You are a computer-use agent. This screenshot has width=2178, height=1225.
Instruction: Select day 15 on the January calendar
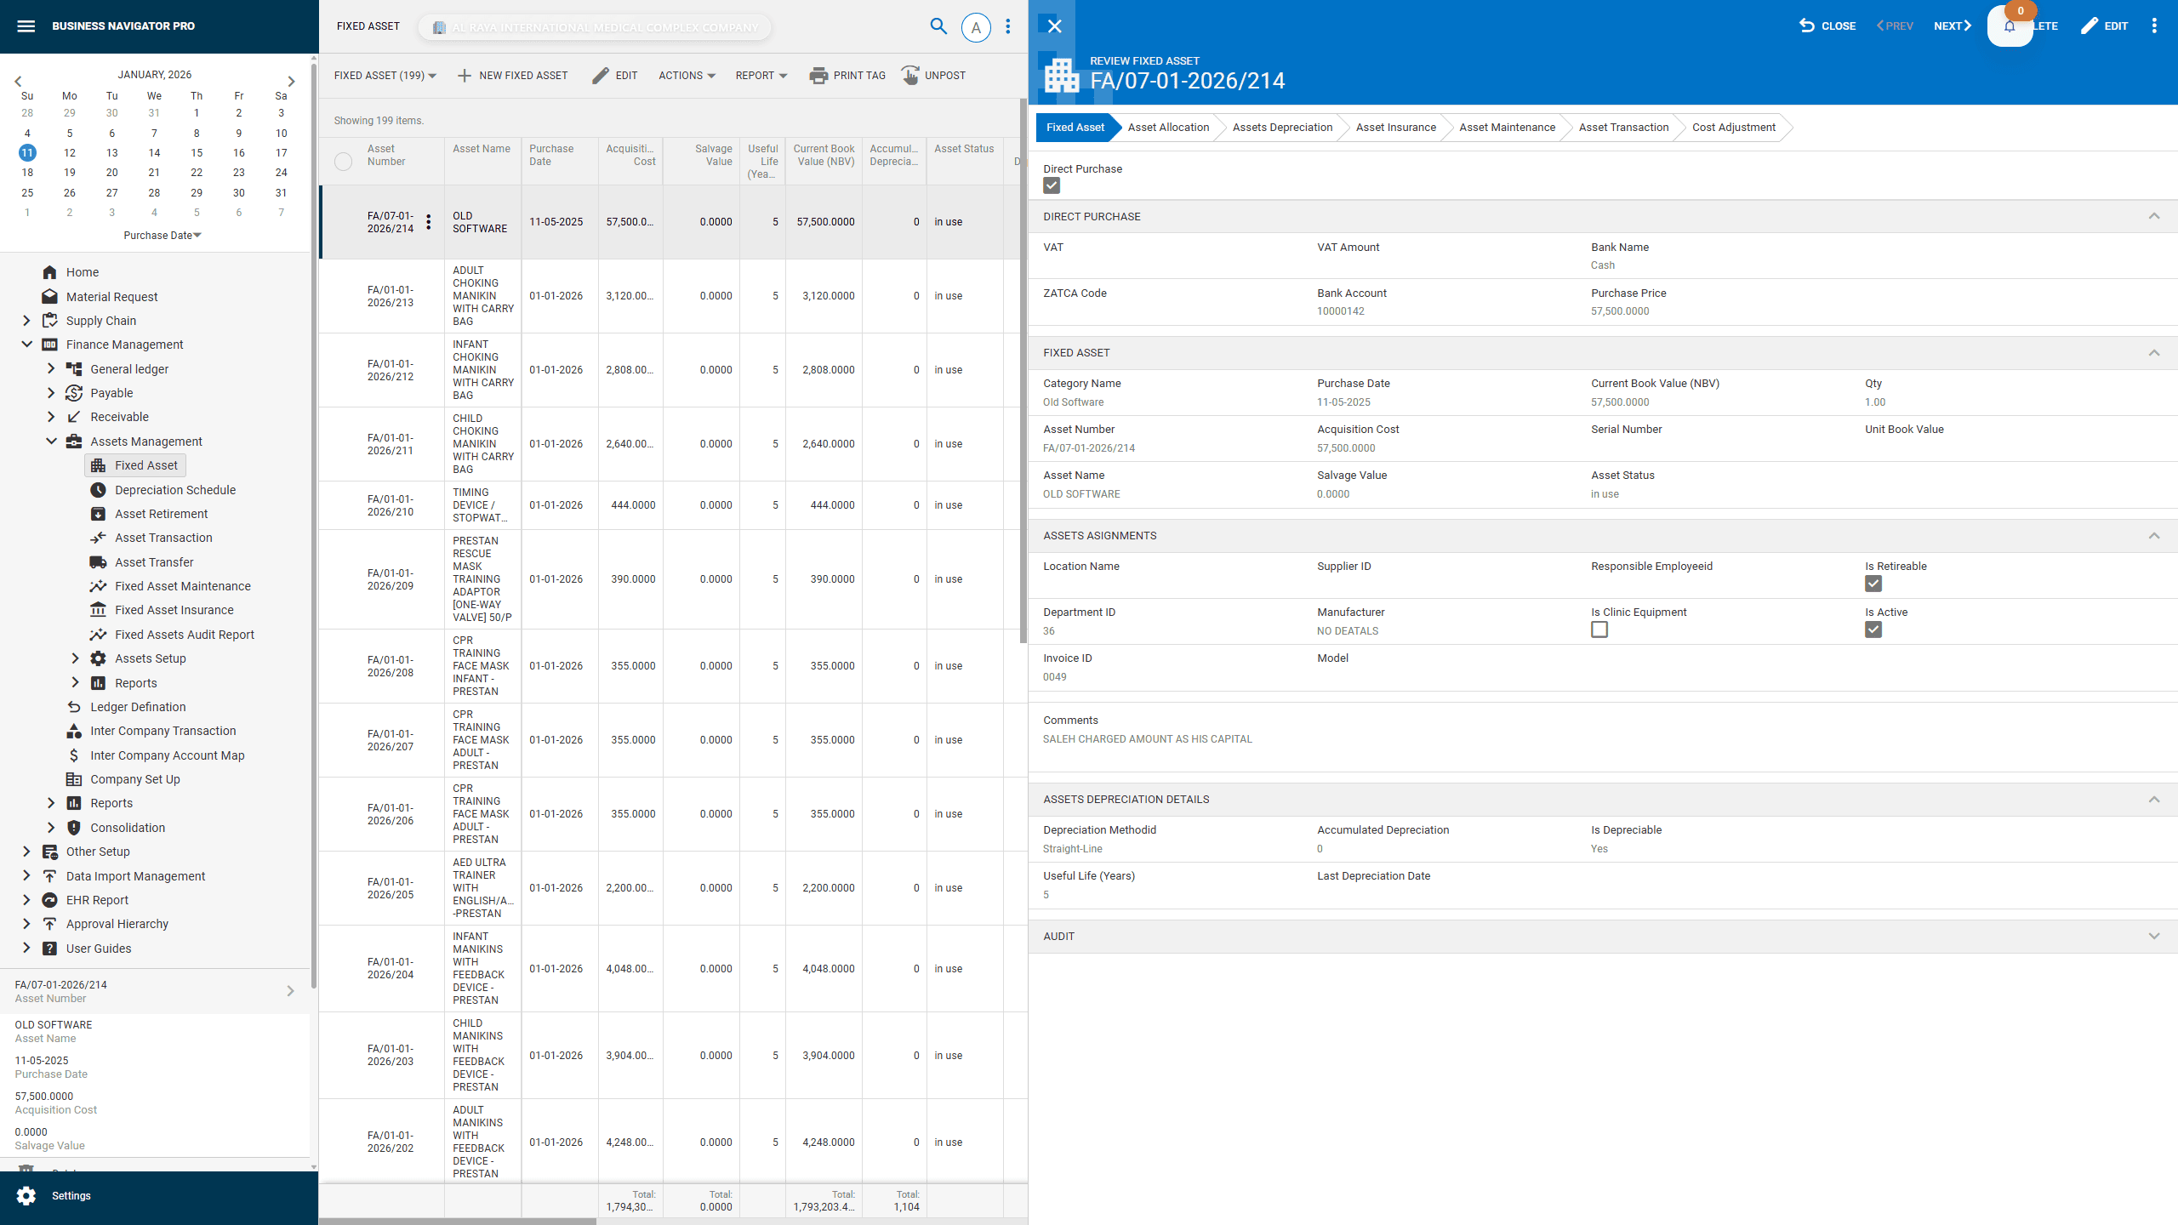click(197, 152)
